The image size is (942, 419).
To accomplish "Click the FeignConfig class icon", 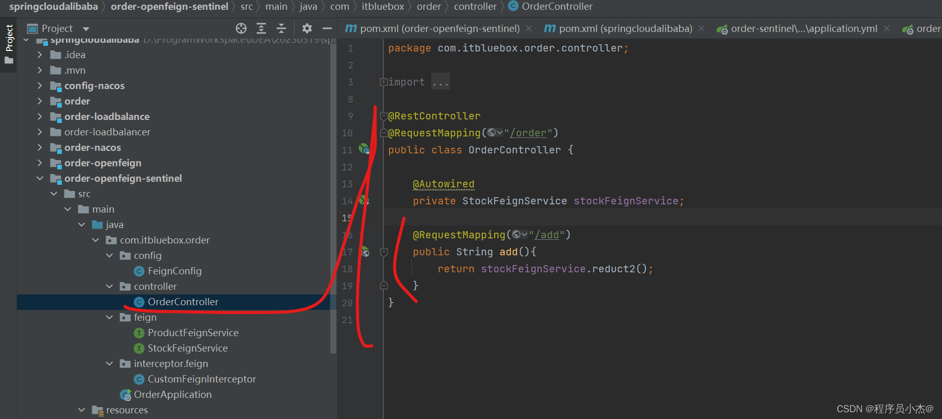I will tap(139, 271).
